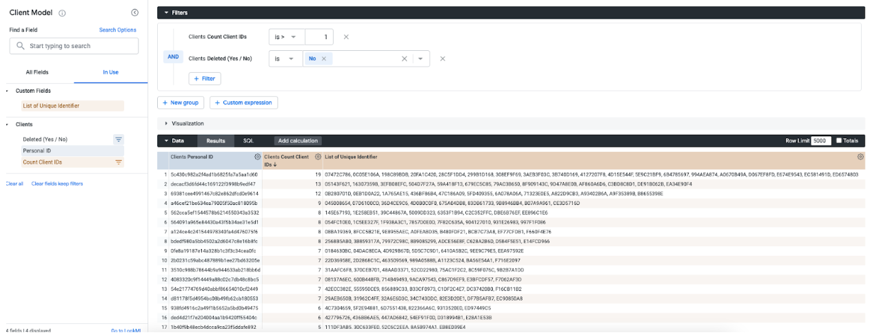Open gear menu for Clients Personal ID column
Image resolution: width=870 pixels, height=335 pixels.
tap(257, 157)
